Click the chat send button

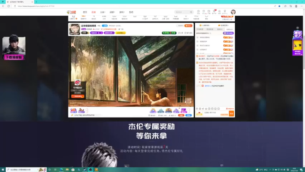(231, 114)
